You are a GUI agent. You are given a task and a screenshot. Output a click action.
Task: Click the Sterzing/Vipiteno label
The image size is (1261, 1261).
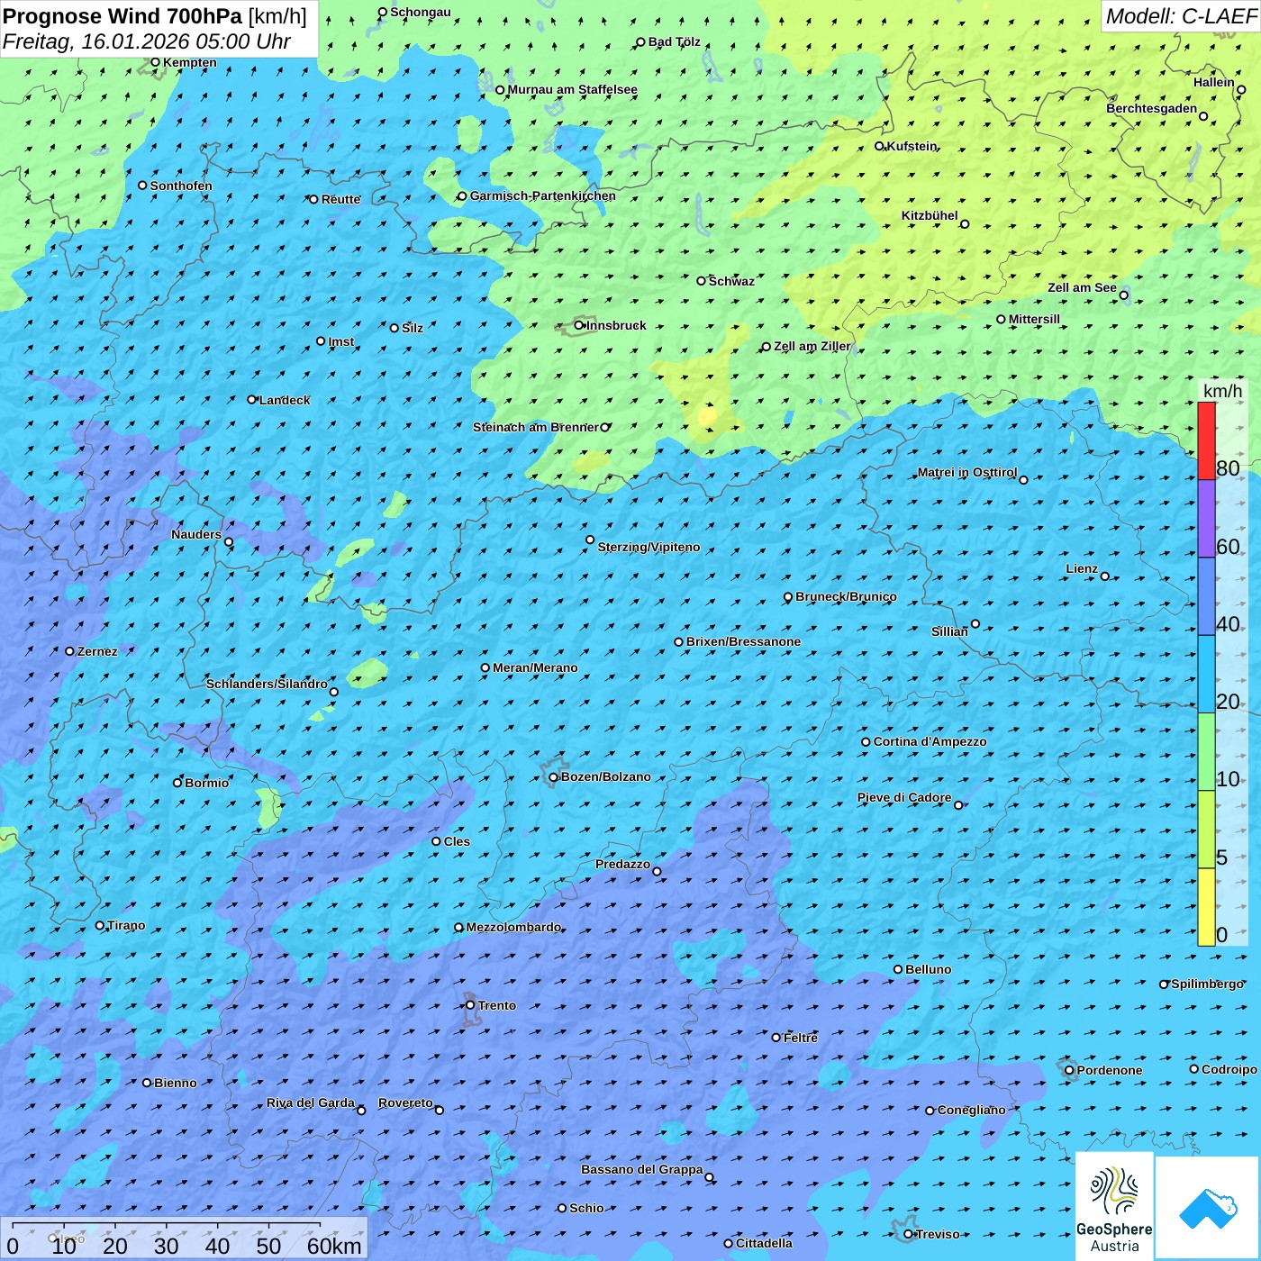(649, 547)
